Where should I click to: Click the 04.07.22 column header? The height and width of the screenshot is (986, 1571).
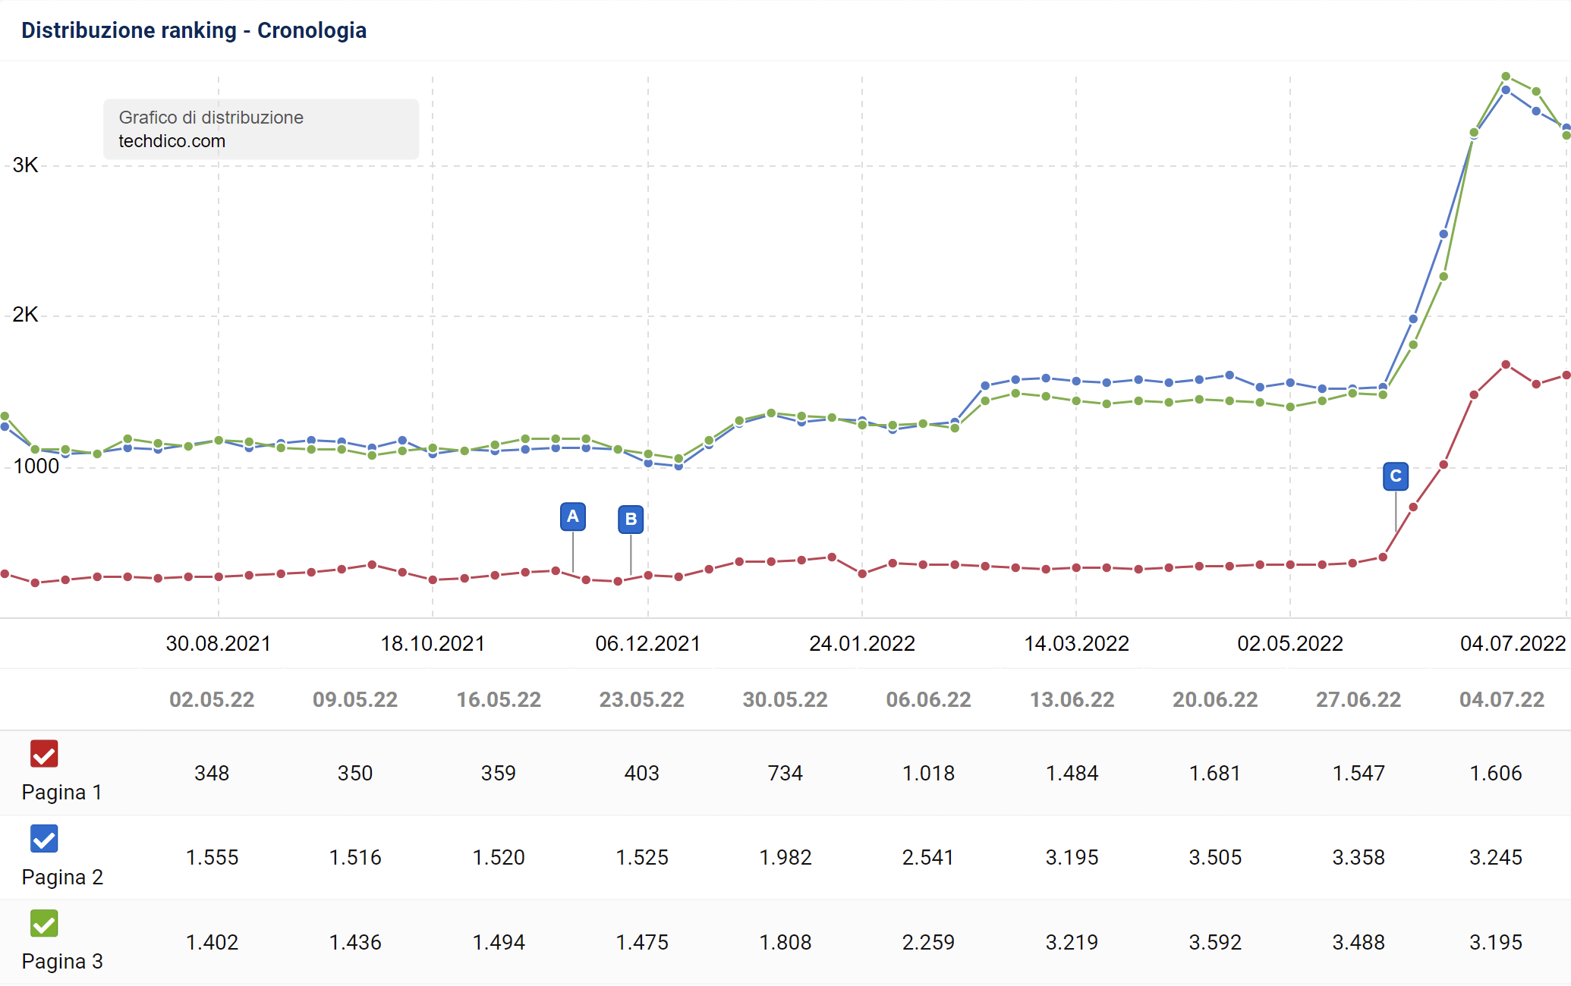(1502, 699)
